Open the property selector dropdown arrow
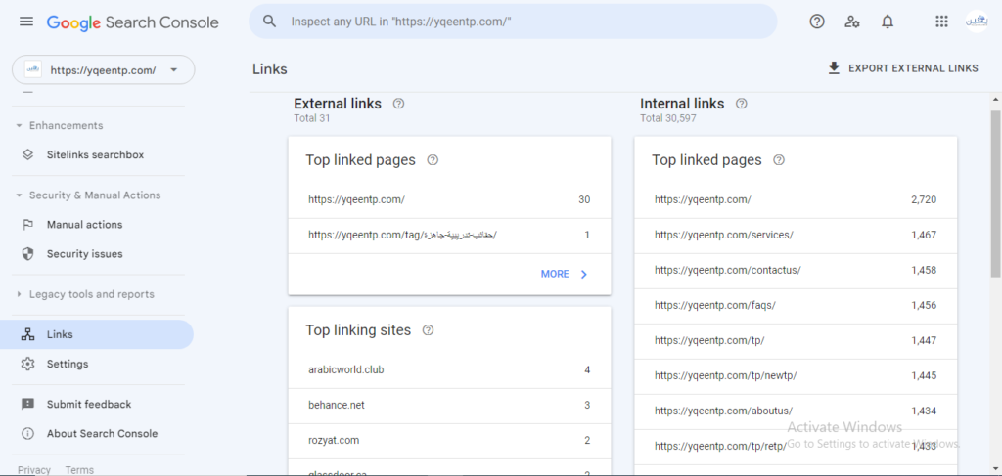Viewport: 1002px width, 476px height. click(x=174, y=70)
